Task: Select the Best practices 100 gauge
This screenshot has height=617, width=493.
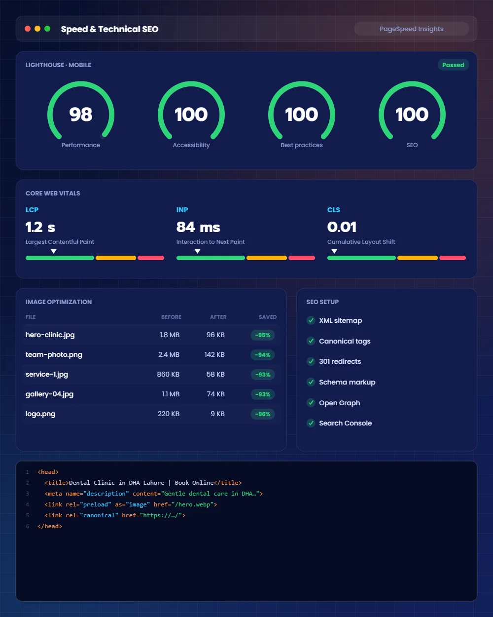Action: pyautogui.click(x=302, y=115)
